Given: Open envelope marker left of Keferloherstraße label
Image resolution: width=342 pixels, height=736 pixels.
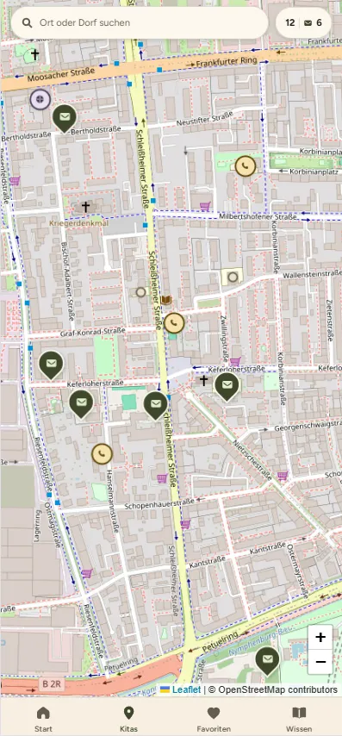Looking at the screenshot, I should coord(51,365).
